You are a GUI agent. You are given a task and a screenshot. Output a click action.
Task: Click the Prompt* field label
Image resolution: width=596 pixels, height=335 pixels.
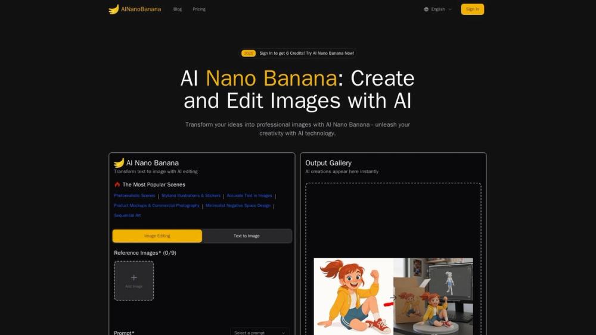click(124, 333)
